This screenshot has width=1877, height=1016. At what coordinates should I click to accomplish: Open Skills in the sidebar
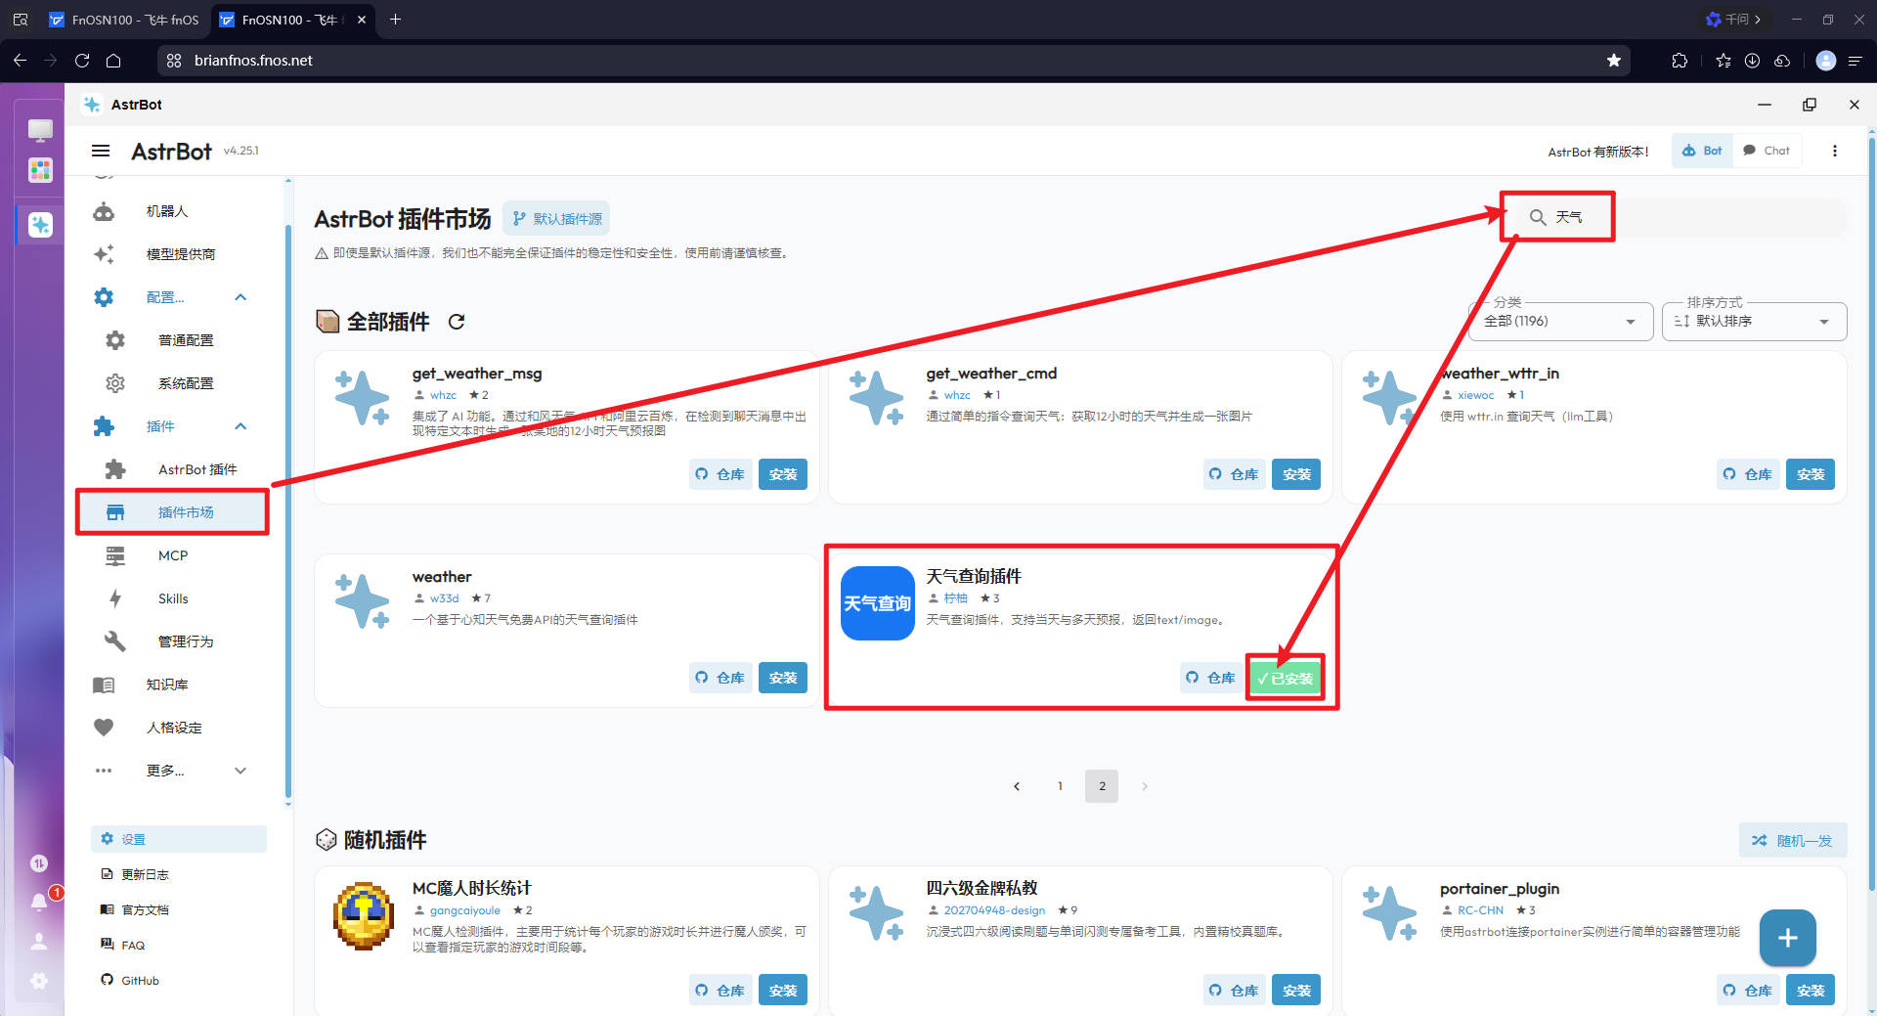click(173, 598)
